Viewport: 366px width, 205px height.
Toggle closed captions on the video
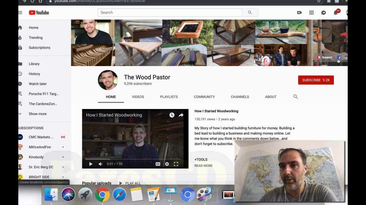(x=158, y=164)
